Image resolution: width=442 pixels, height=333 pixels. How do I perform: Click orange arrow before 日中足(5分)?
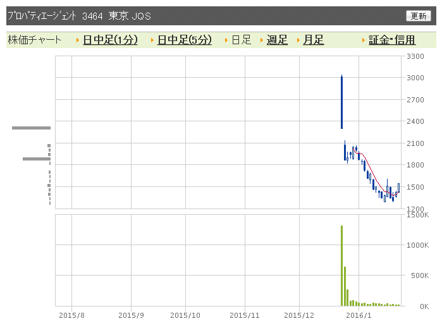click(x=152, y=40)
